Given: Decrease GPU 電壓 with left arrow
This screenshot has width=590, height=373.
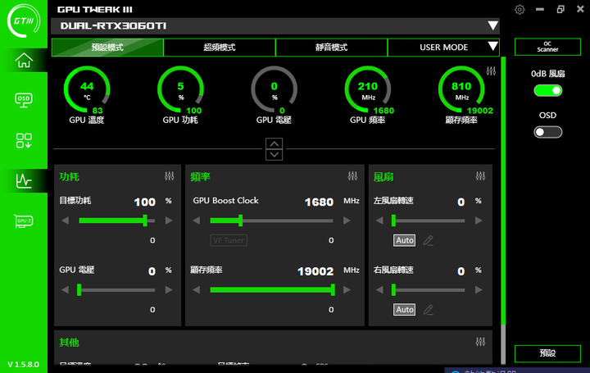Looking at the screenshot, I should [65, 290].
